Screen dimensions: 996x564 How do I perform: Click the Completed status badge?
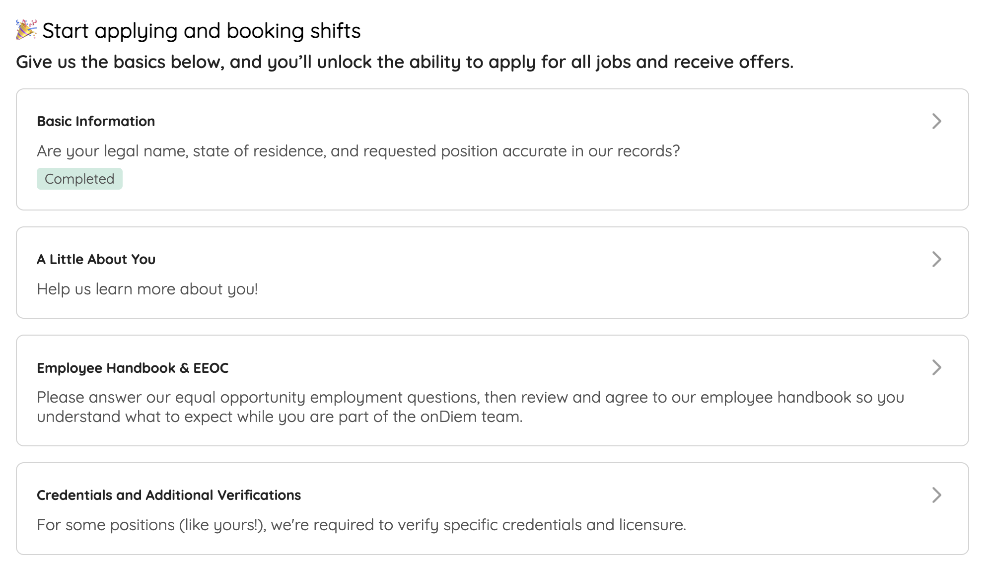tap(79, 179)
